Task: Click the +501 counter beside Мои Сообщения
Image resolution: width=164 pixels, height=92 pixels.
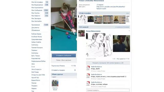Action: pos(46,10)
